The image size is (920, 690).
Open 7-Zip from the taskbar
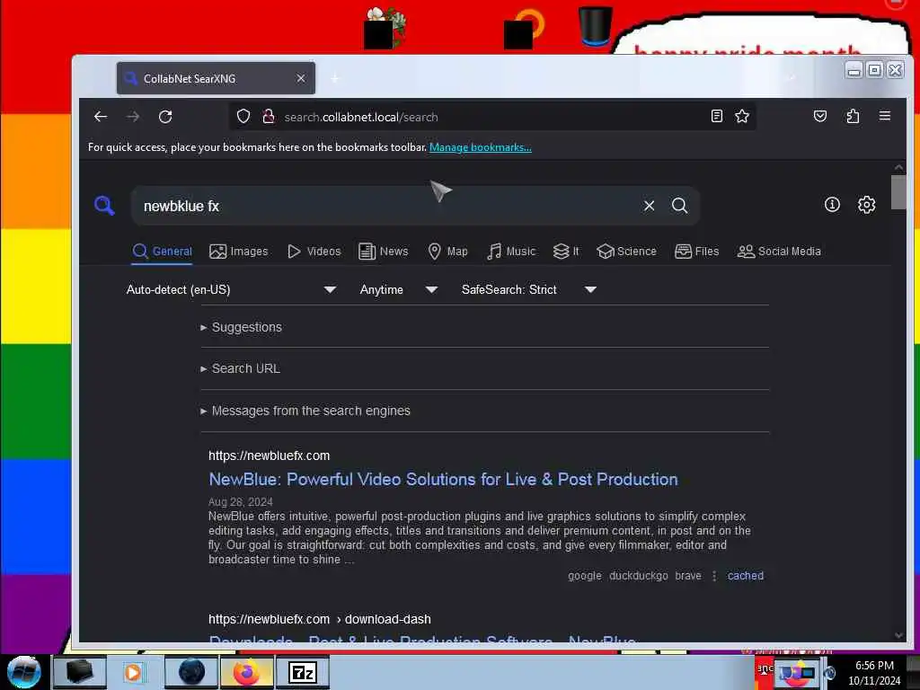(303, 672)
